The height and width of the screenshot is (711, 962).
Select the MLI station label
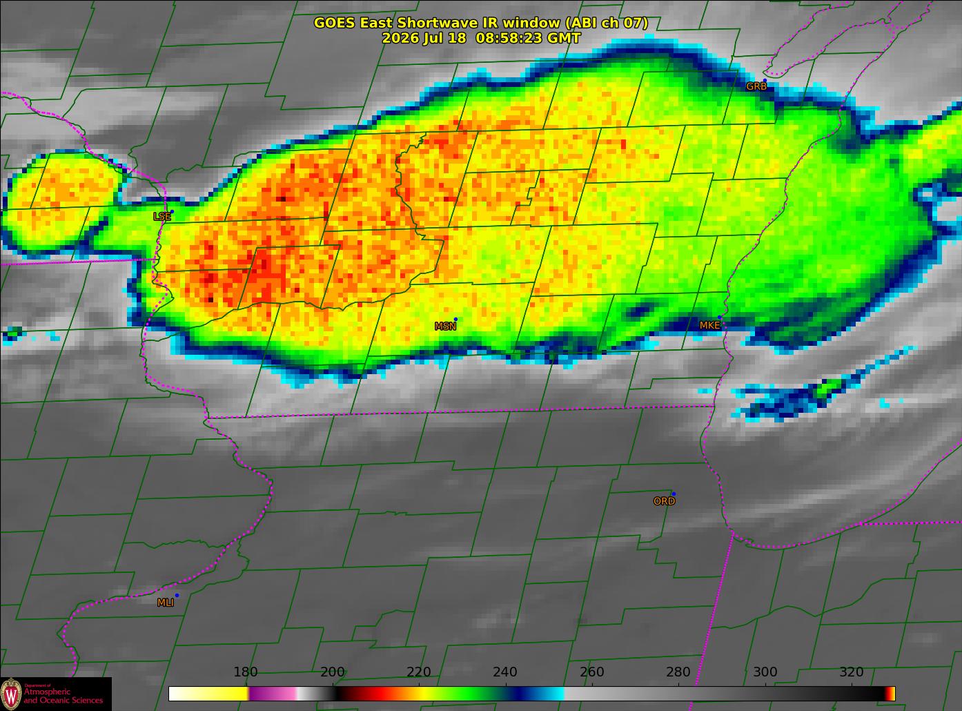click(166, 603)
